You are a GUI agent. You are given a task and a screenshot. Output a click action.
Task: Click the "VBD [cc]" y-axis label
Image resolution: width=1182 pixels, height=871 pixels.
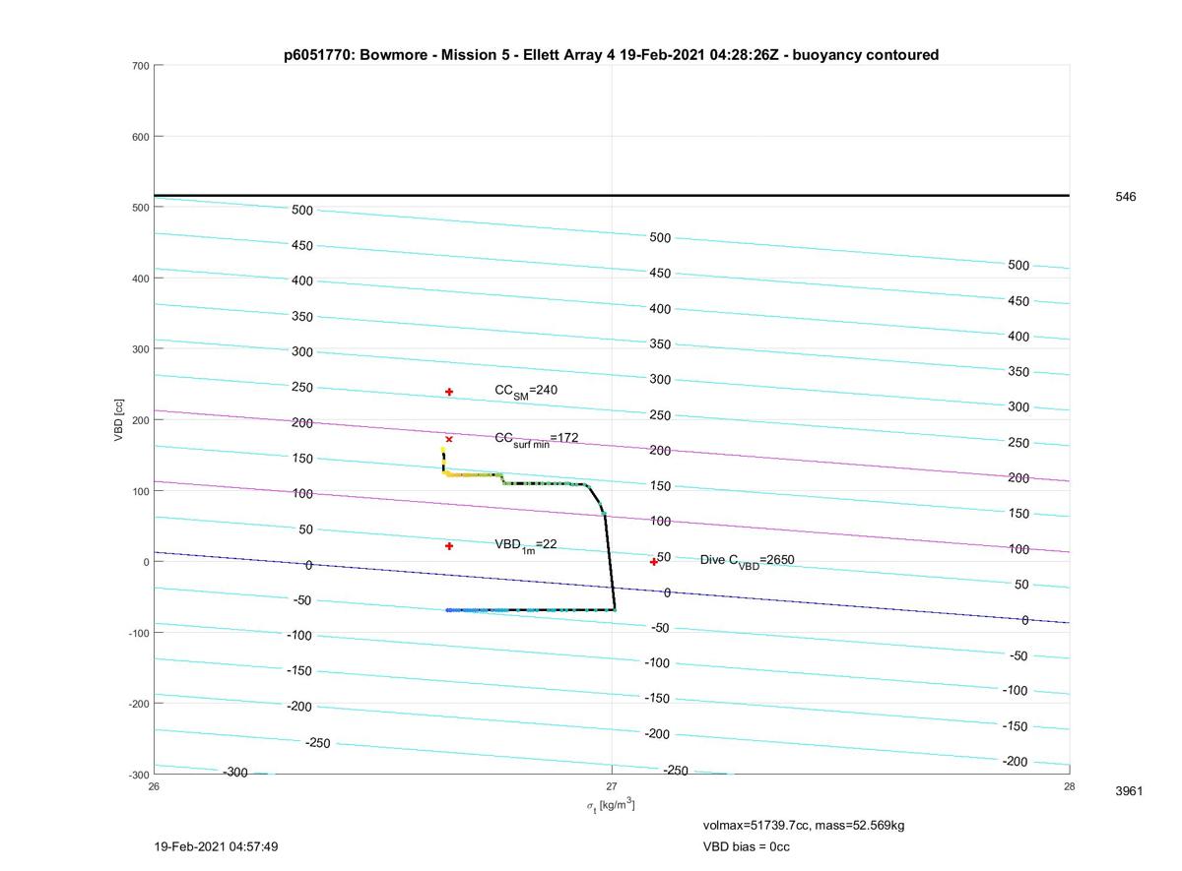pyautogui.click(x=119, y=420)
